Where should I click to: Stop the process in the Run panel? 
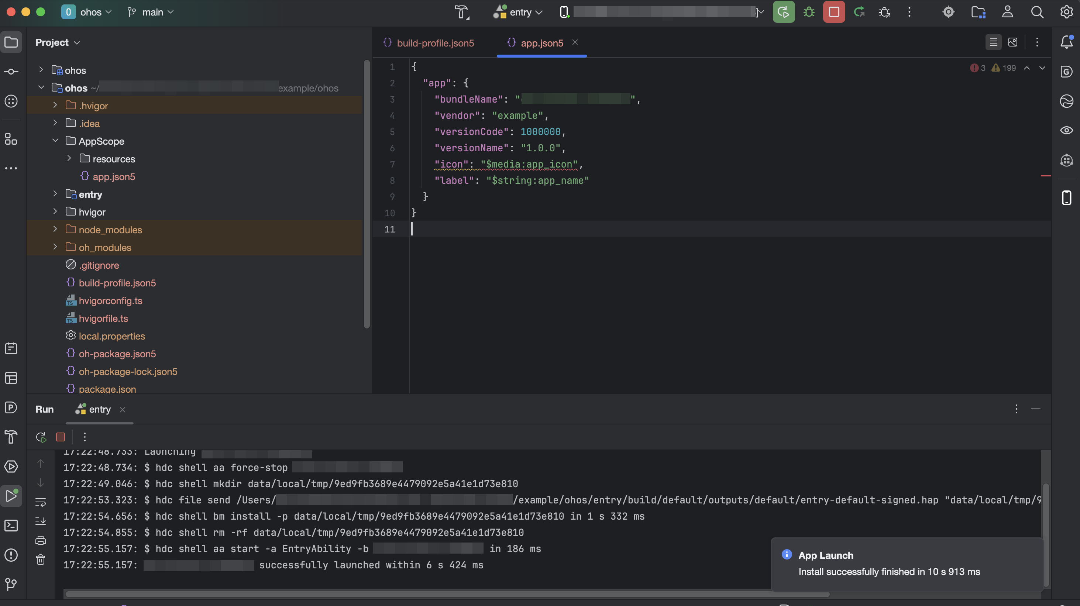pyautogui.click(x=61, y=437)
